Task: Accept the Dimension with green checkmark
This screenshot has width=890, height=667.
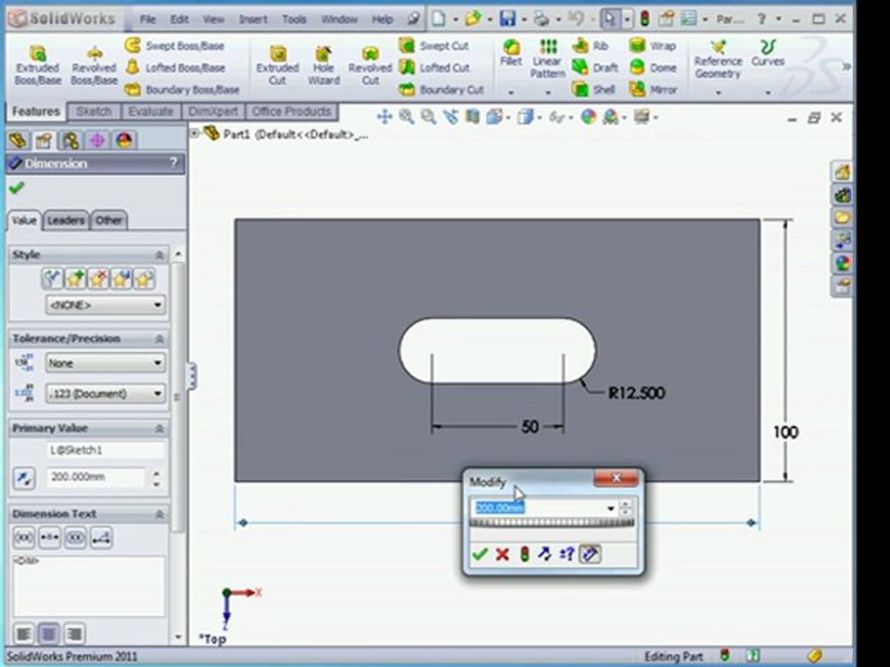Action: [x=17, y=188]
